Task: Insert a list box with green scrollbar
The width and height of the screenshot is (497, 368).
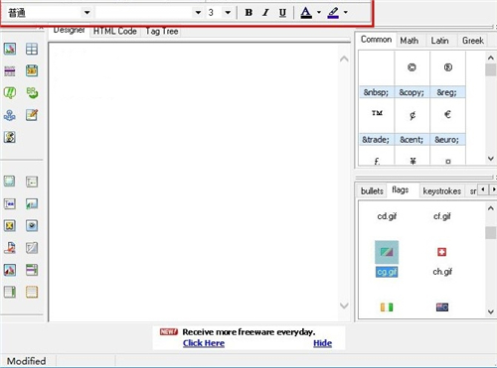Action: pyautogui.click(x=10, y=292)
